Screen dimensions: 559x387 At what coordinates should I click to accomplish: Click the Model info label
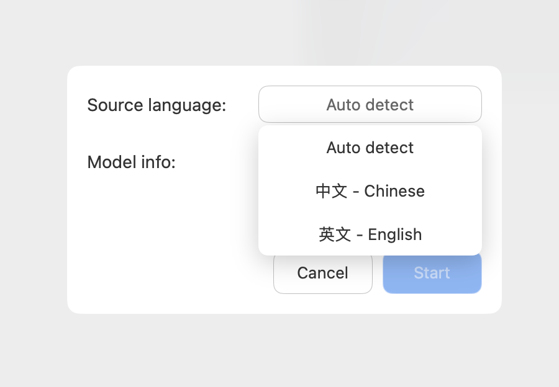coord(132,162)
